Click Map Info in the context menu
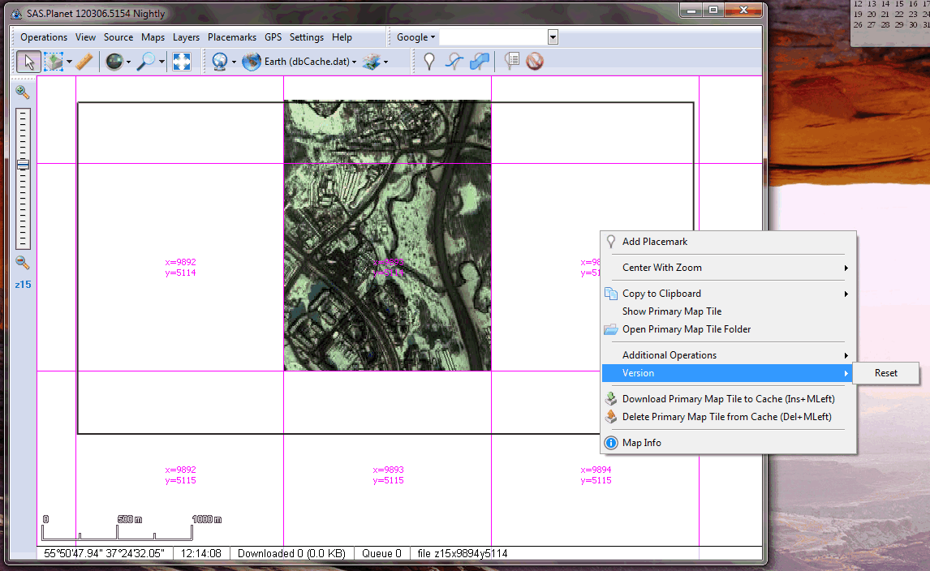 pyautogui.click(x=641, y=443)
